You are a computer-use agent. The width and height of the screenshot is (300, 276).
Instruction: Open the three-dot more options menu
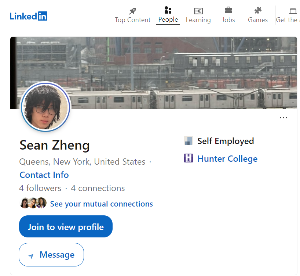tap(283, 118)
